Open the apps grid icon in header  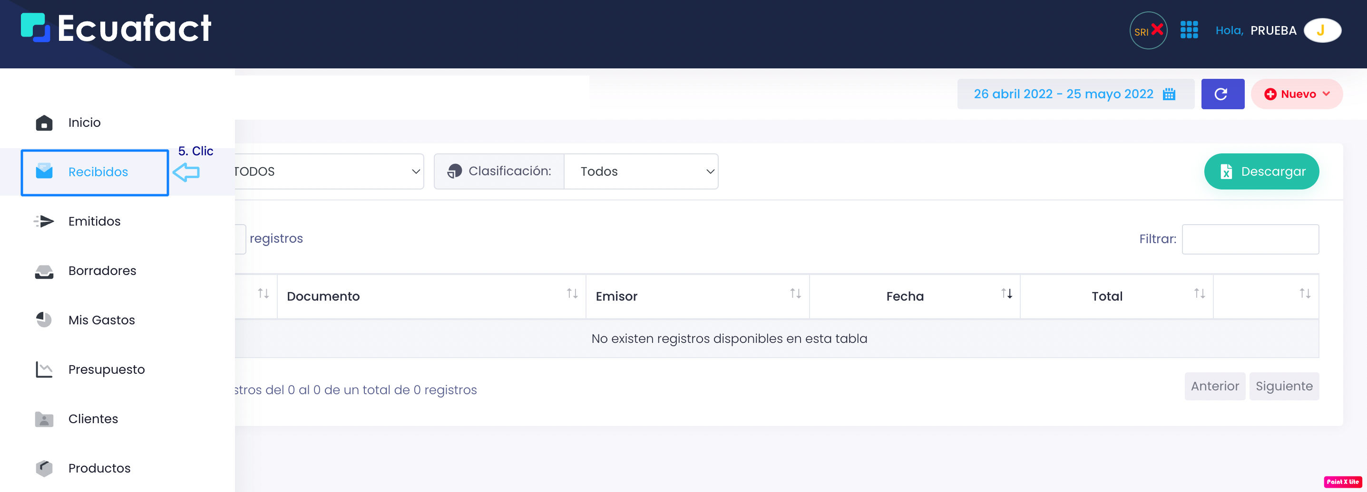click(1190, 30)
